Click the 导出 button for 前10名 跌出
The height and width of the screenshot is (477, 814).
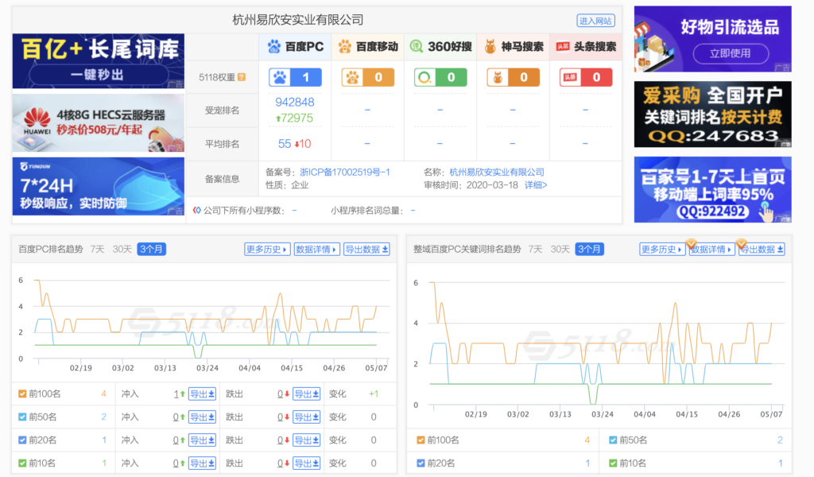tap(306, 463)
